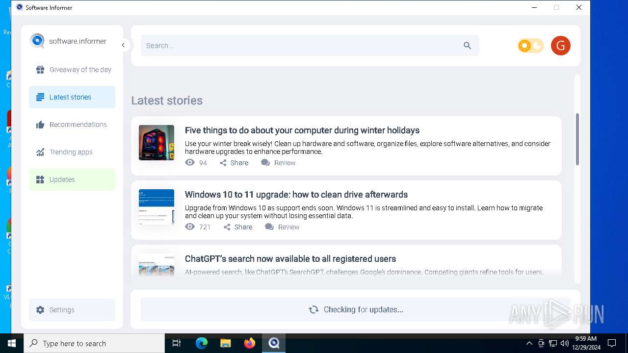Click the refresh icon in the updates bar
628x353 pixels.
[x=314, y=309]
